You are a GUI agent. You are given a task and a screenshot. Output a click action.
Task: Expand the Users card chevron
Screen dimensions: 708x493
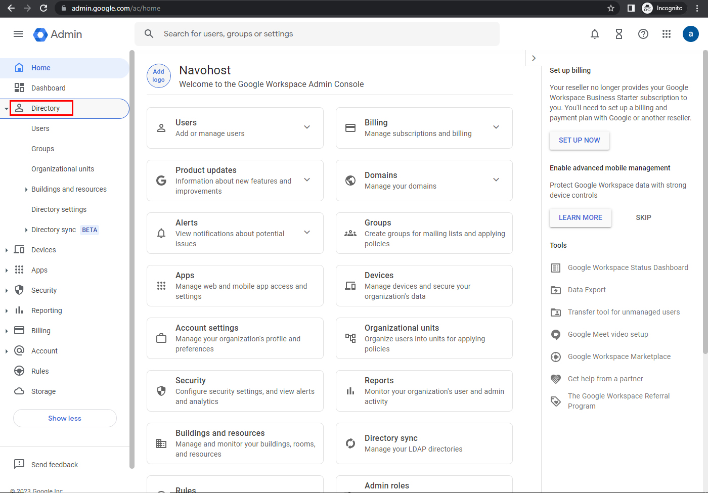pyautogui.click(x=307, y=127)
